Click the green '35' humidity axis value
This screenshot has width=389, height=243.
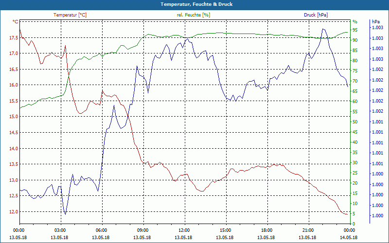click(355, 153)
